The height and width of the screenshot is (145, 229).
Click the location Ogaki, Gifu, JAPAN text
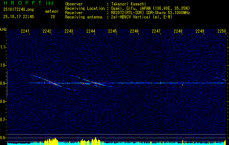coord(150,8)
